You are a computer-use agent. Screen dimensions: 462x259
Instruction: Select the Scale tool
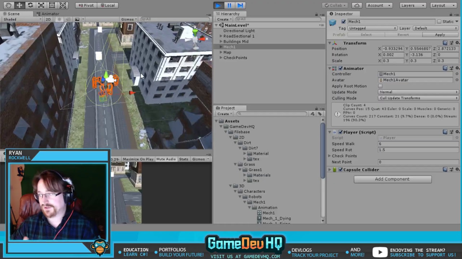click(x=41, y=5)
